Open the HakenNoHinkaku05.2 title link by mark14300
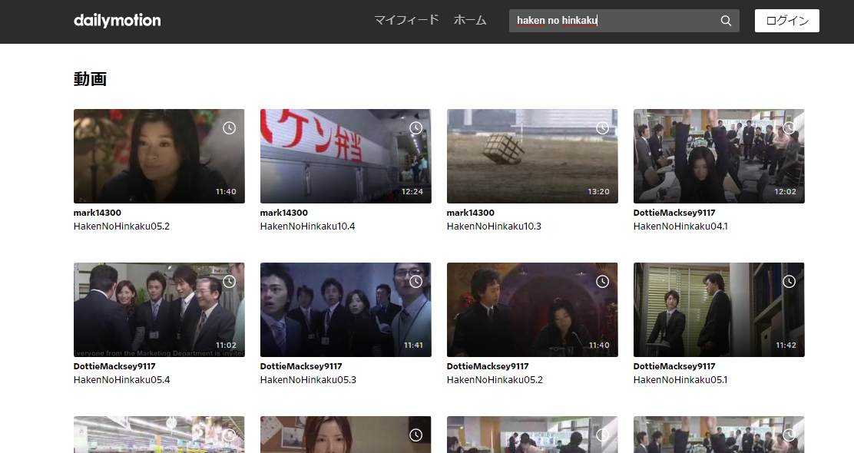 click(x=121, y=226)
